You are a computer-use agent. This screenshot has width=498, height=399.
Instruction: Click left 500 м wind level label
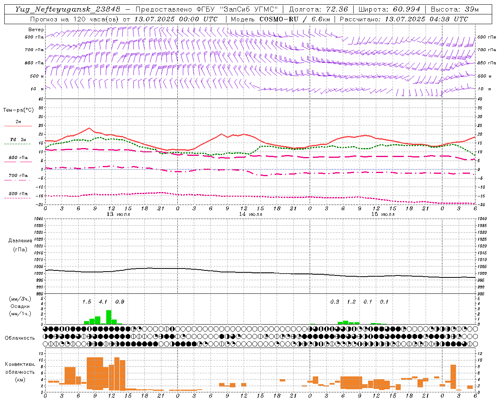coord(37,76)
